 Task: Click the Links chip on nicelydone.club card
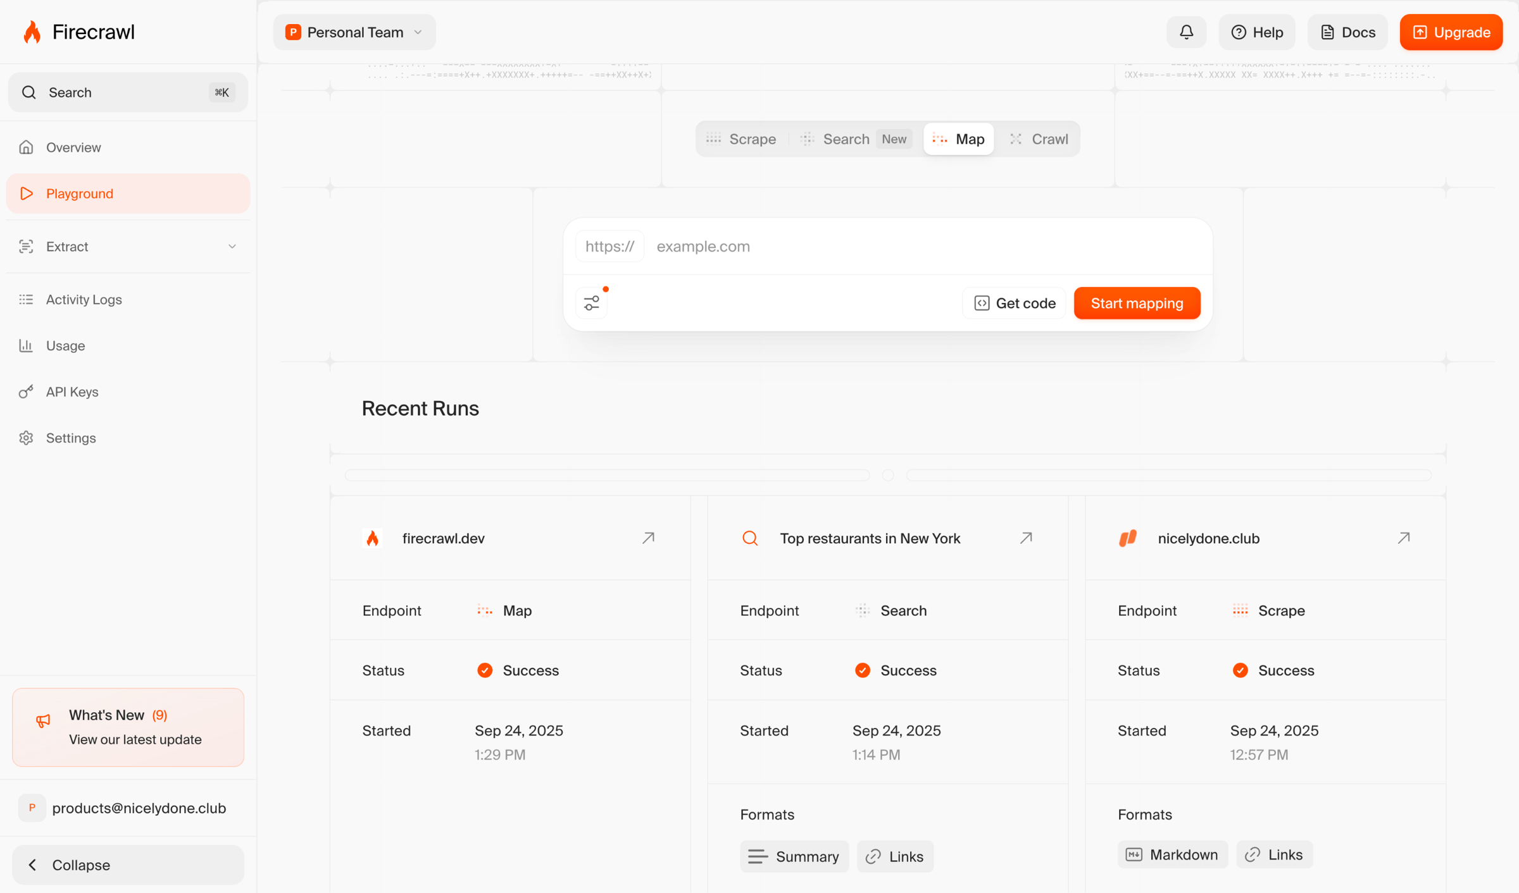1274,854
